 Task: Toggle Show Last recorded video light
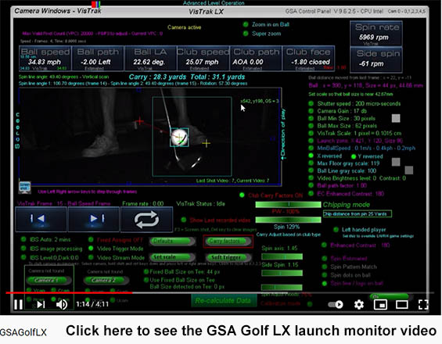tap(184, 220)
